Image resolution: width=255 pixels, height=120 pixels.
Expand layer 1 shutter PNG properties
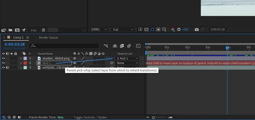21,58
